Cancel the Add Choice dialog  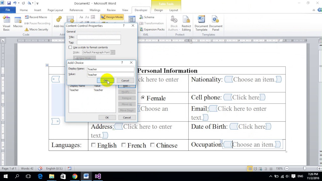(125, 81)
